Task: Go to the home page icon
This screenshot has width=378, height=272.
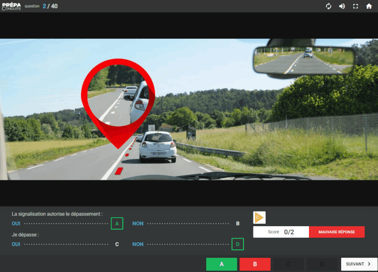Action: (369, 6)
